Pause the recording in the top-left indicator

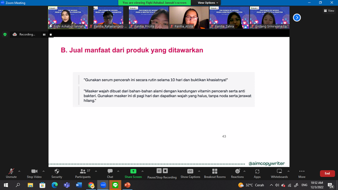click(x=44, y=35)
